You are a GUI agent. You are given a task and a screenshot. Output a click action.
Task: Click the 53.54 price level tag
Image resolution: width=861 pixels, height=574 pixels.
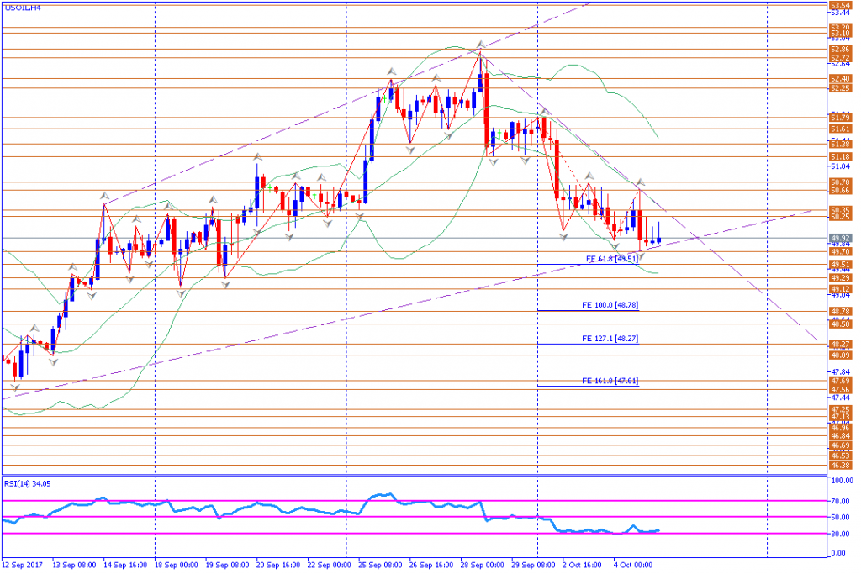(840, 5)
